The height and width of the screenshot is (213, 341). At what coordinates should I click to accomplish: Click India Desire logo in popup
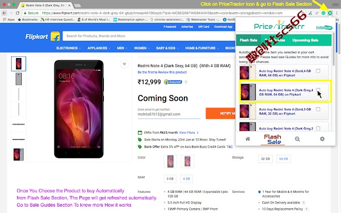tap(324, 27)
